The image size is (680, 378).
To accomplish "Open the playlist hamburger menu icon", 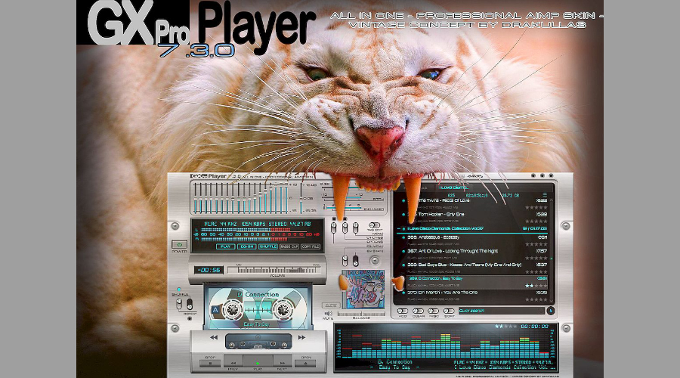I will pos(545,195).
